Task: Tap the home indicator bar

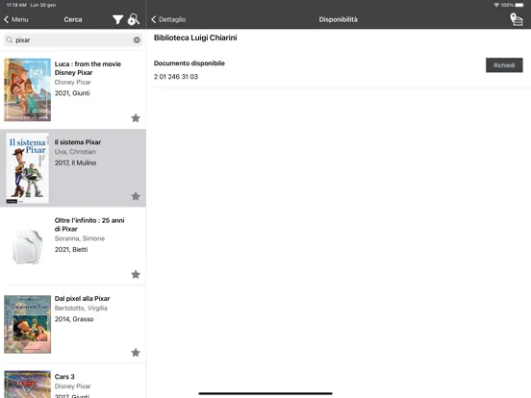Action: tap(265, 393)
